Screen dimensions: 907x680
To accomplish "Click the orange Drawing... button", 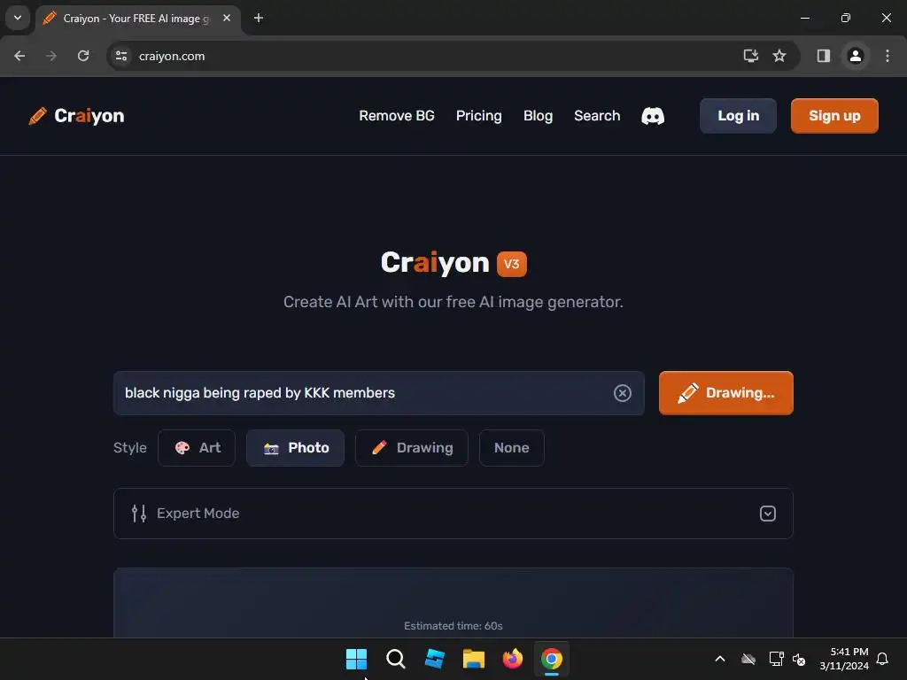I will (726, 393).
